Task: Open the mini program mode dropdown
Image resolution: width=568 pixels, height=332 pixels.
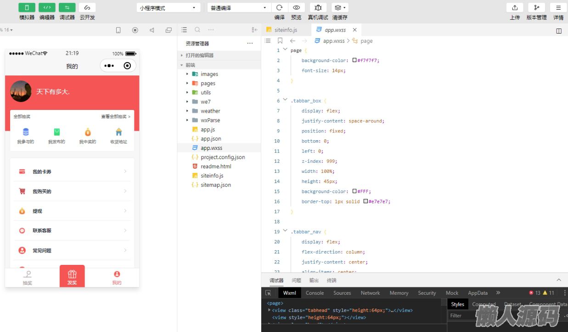Action: tap(169, 8)
